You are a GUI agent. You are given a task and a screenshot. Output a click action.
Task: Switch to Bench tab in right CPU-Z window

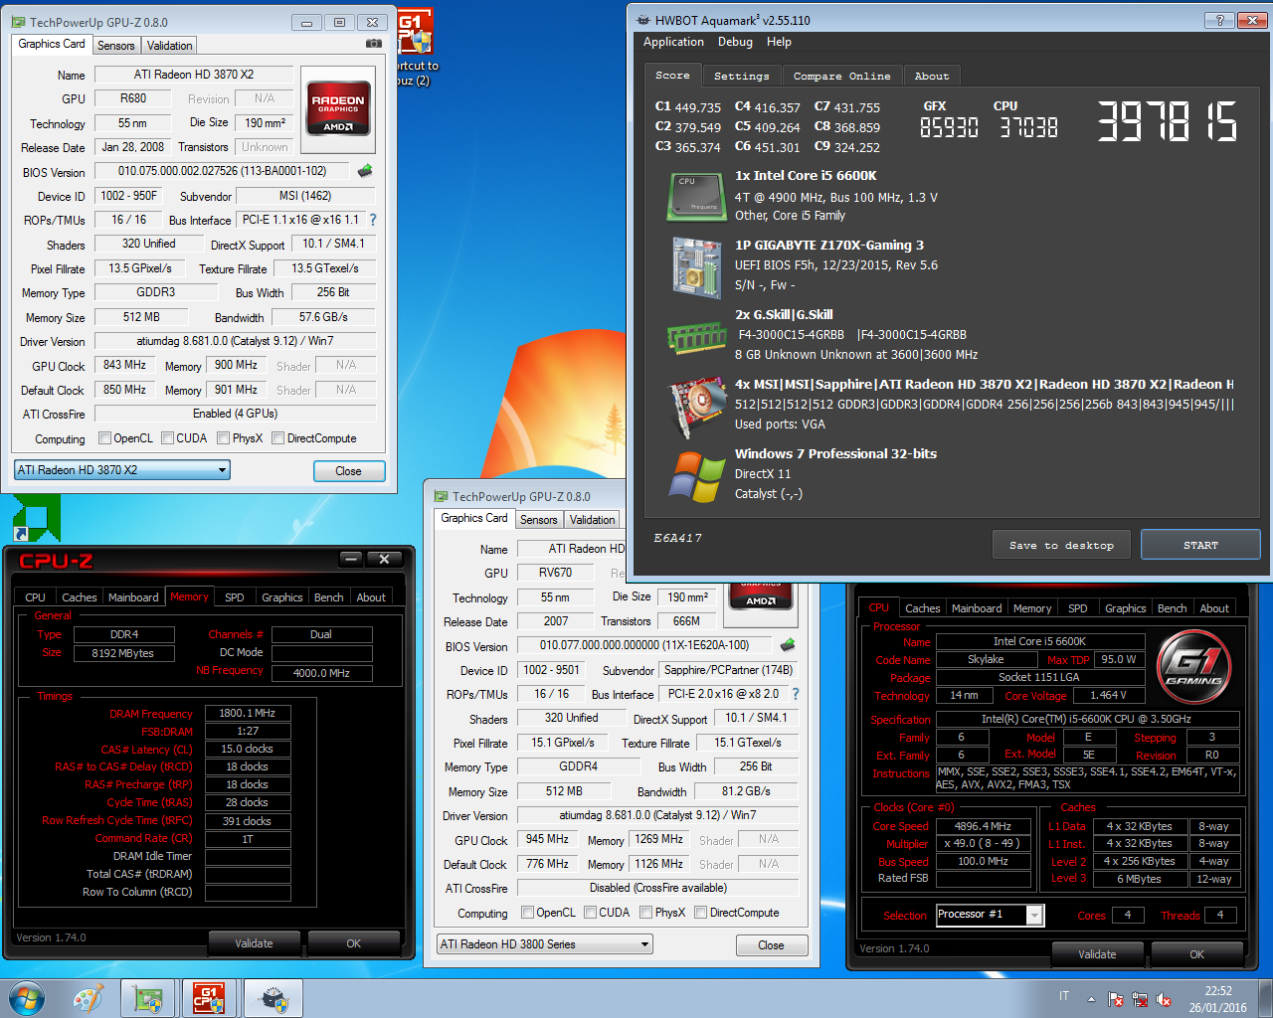click(1172, 608)
